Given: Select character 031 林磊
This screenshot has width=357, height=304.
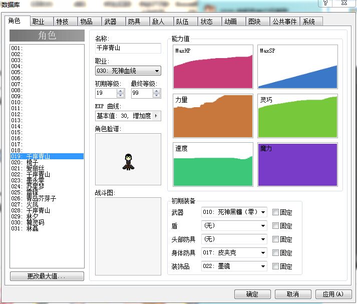Looking at the screenshot, I should pyautogui.click(x=47, y=228).
